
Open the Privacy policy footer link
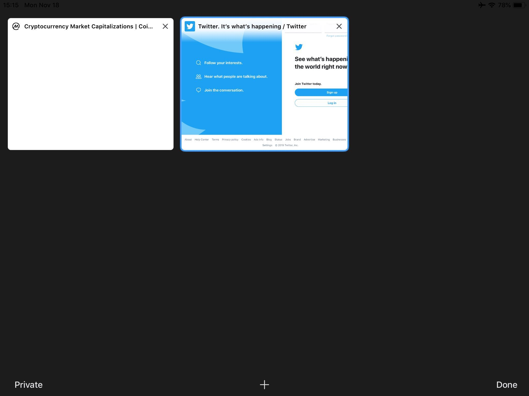(230, 139)
